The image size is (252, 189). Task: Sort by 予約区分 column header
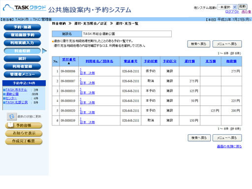point(170,61)
